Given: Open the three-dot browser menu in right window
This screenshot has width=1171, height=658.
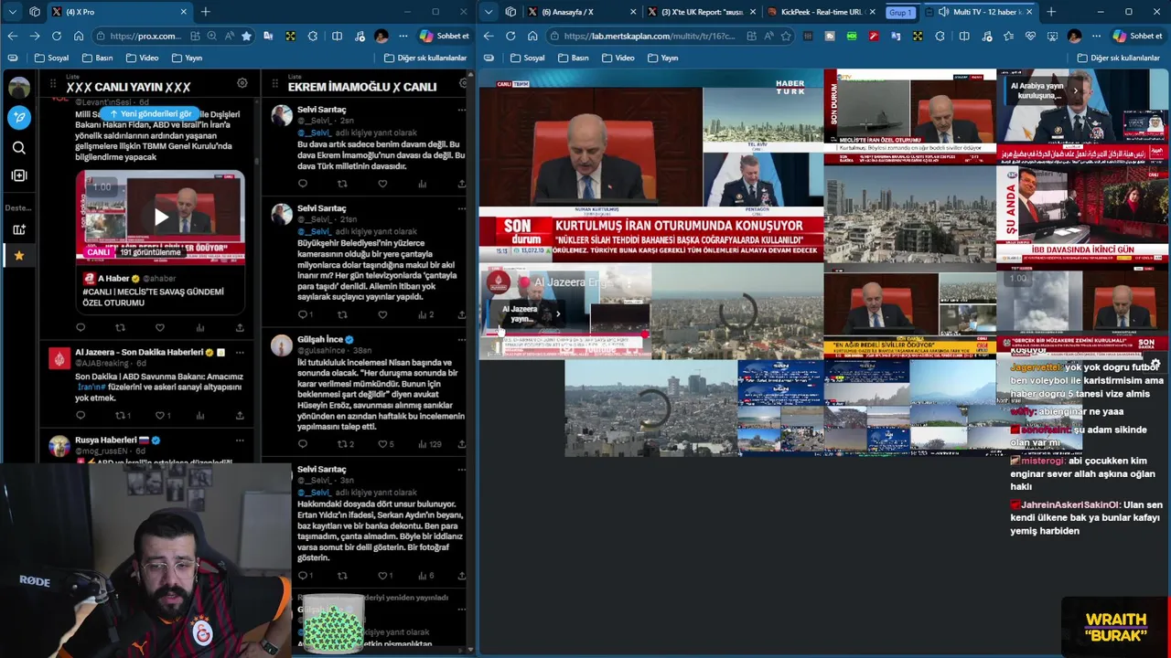Looking at the screenshot, I should coord(1094,36).
